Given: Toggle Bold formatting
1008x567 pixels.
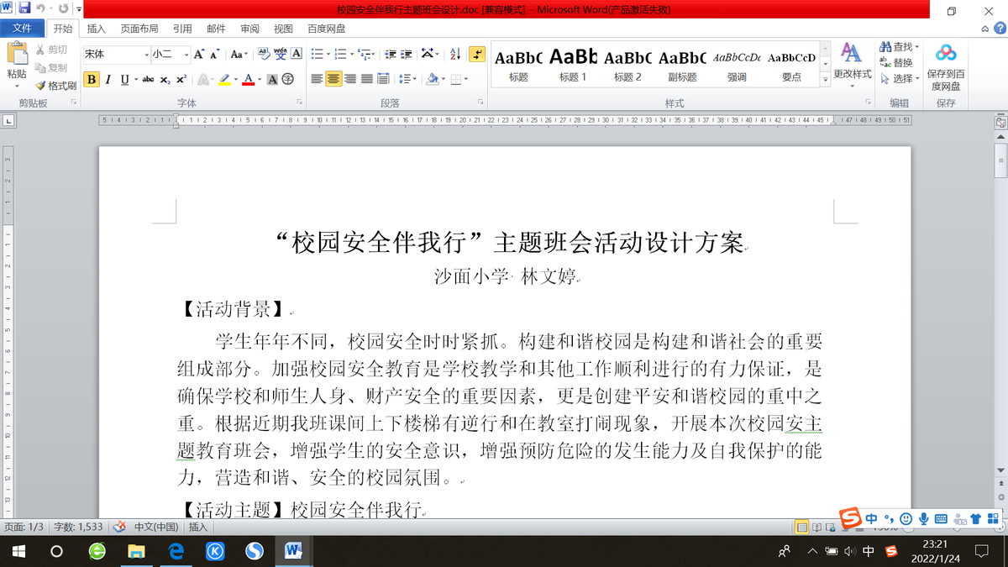Looking at the screenshot, I should point(92,80).
